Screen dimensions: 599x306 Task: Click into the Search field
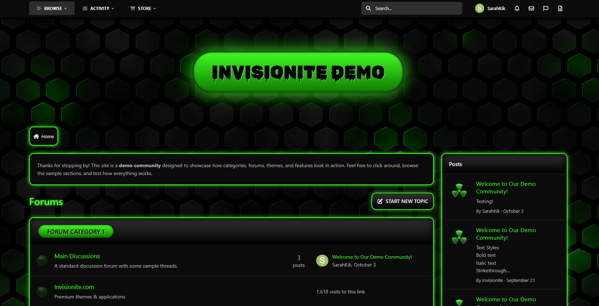[412, 8]
